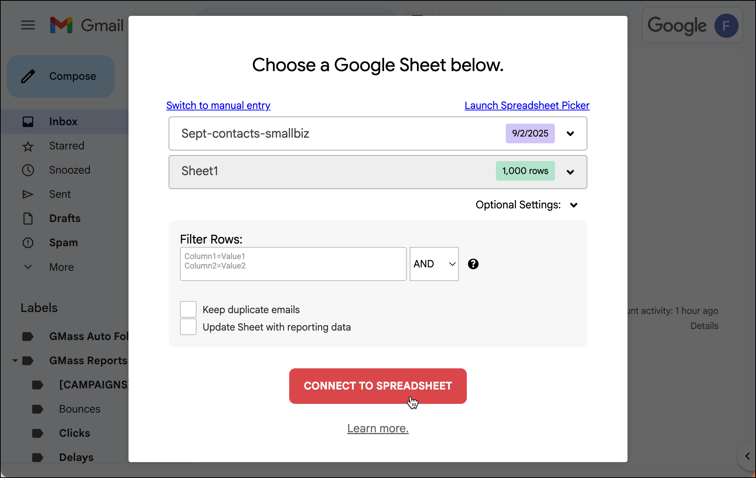The image size is (756, 478).
Task: Click Connect to Spreadsheet
Action: (378, 386)
